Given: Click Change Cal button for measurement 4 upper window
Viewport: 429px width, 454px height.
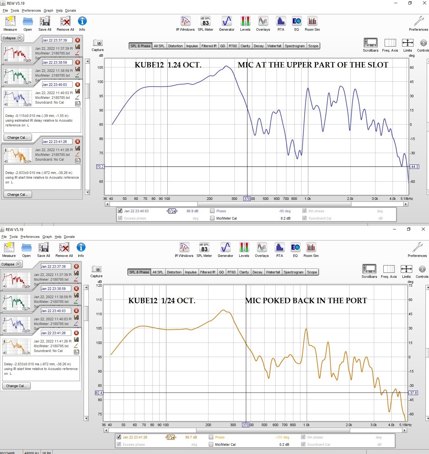Looking at the screenshot, I should (x=18, y=195).
